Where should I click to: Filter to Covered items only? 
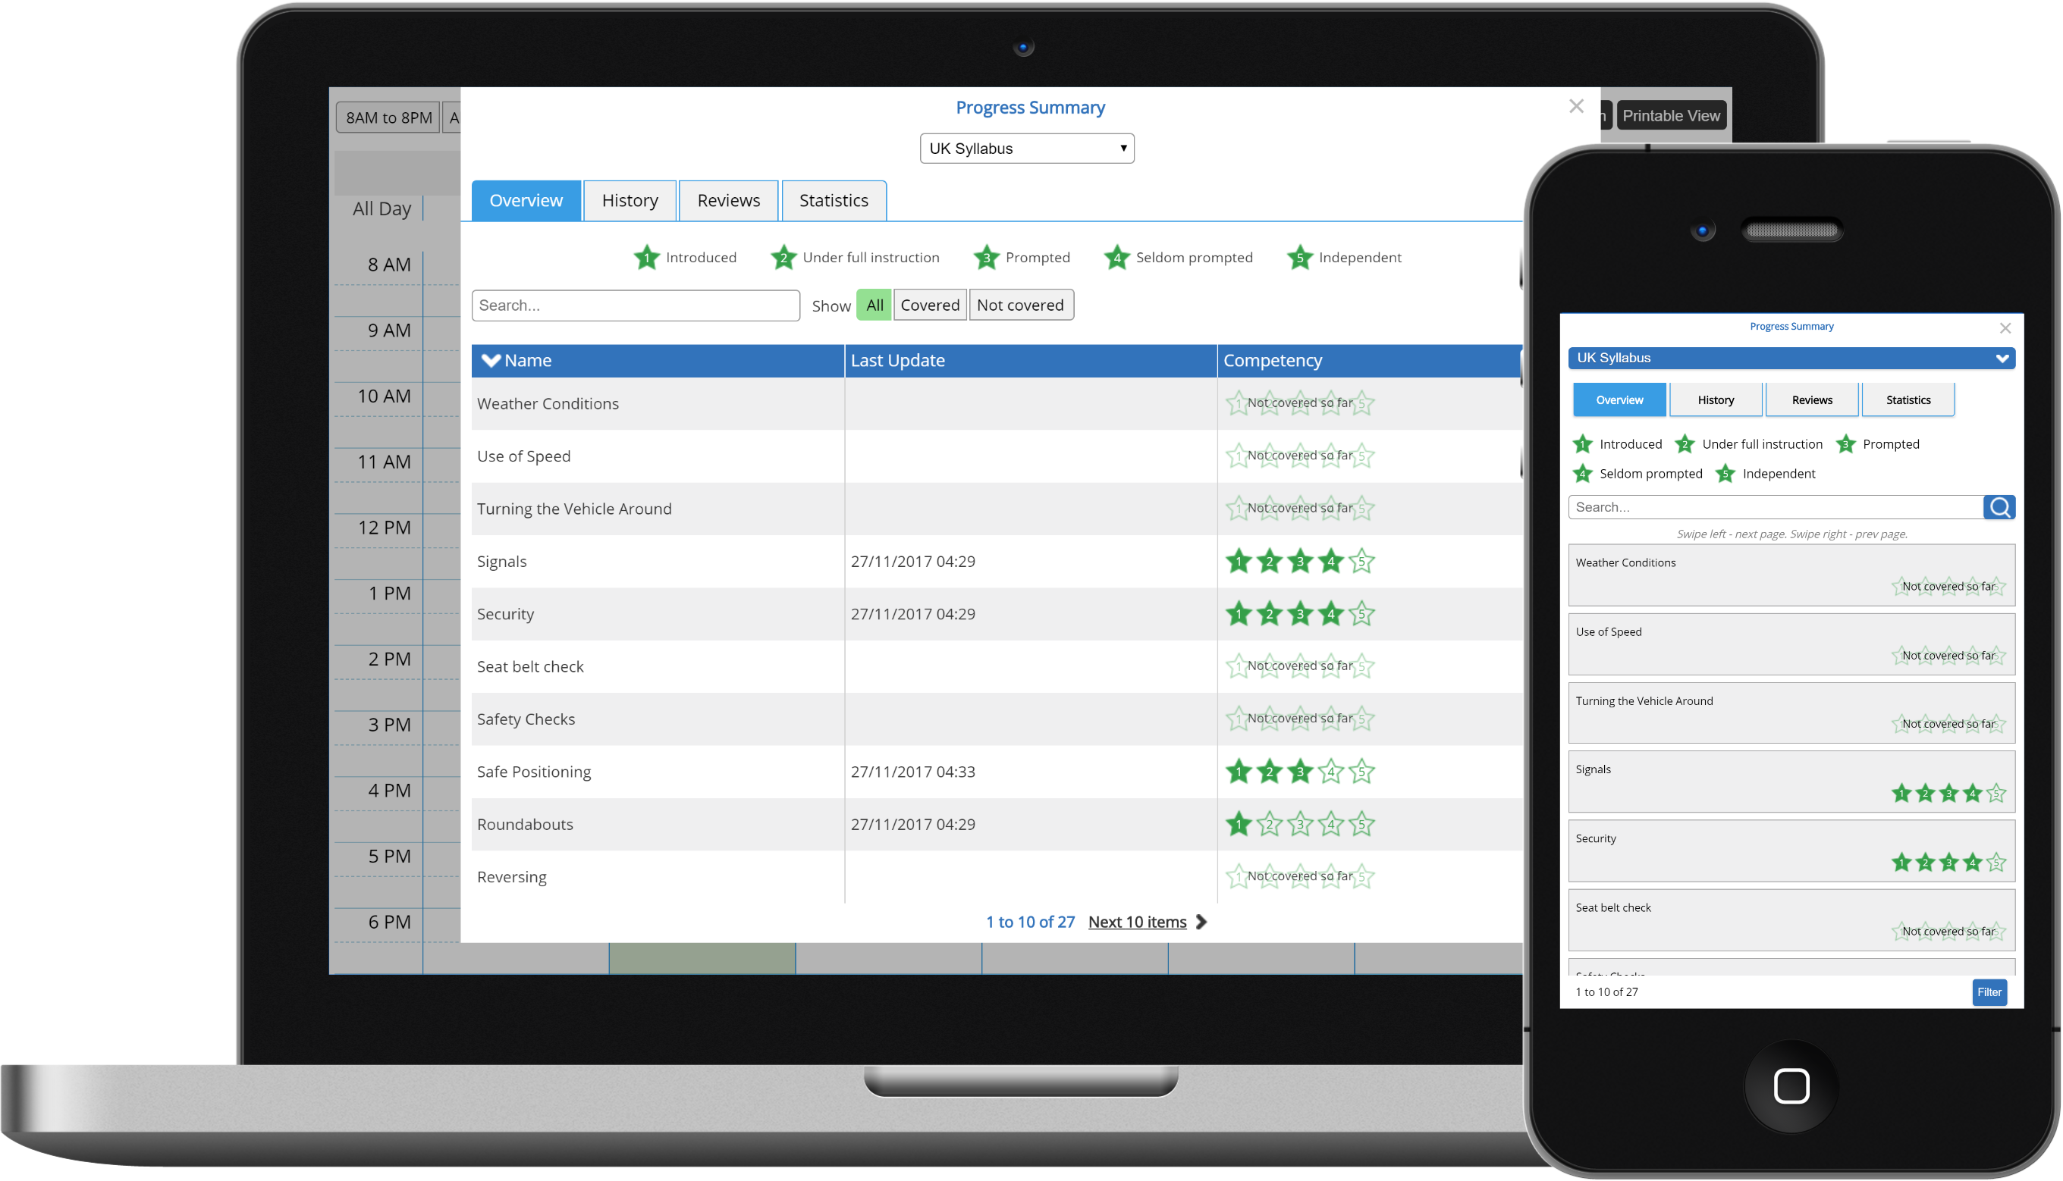click(929, 305)
